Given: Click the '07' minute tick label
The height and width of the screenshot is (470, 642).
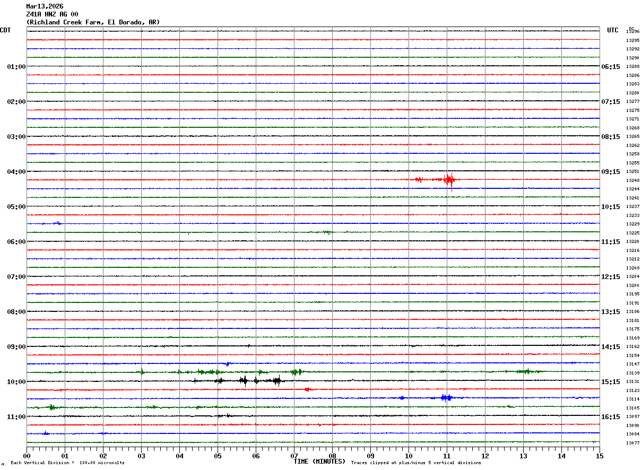Looking at the screenshot, I should (x=294, y=456).
